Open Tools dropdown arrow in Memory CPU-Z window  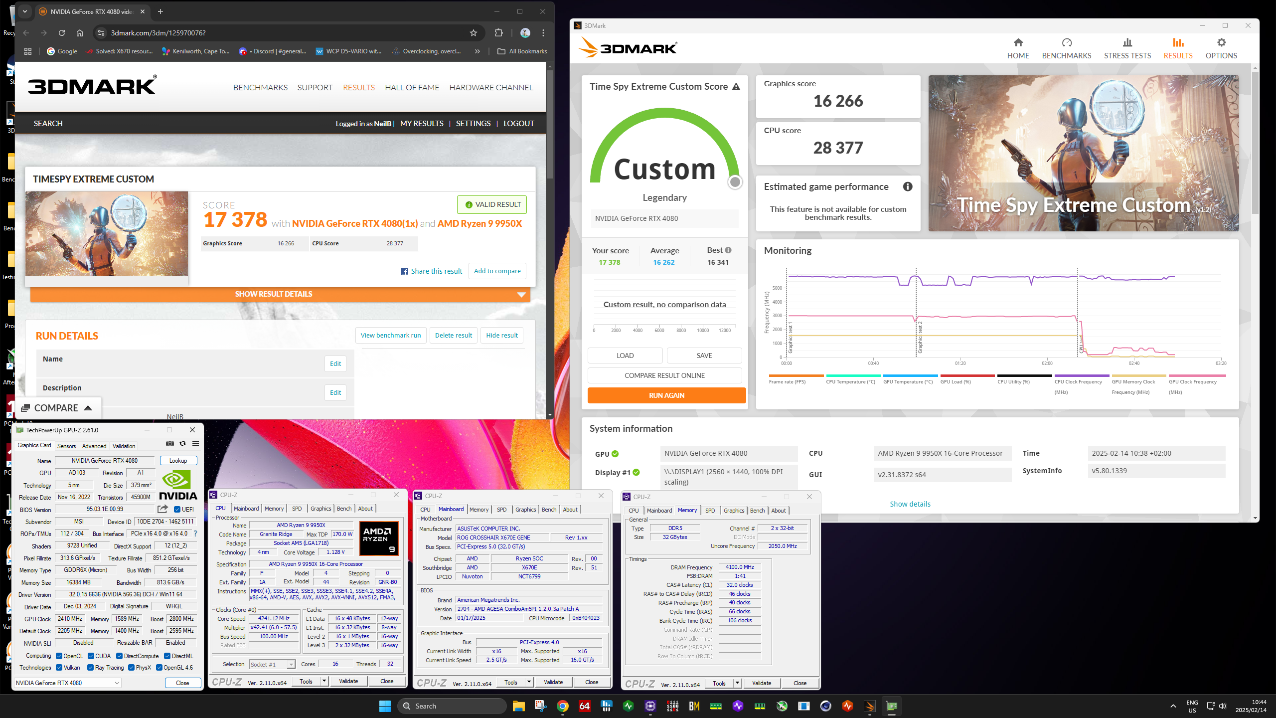tap(737, 683)
